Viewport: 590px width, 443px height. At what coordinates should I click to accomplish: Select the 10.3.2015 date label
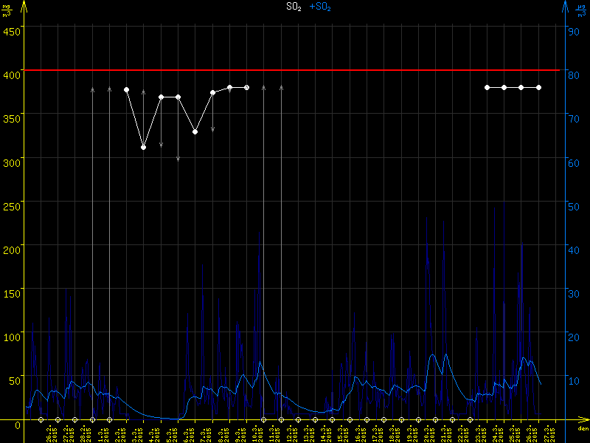pyautogui.click(x=255, y=432)
